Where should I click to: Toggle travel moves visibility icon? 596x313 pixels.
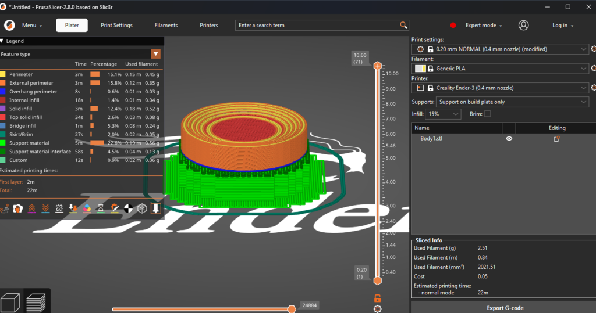pos(4,208)
